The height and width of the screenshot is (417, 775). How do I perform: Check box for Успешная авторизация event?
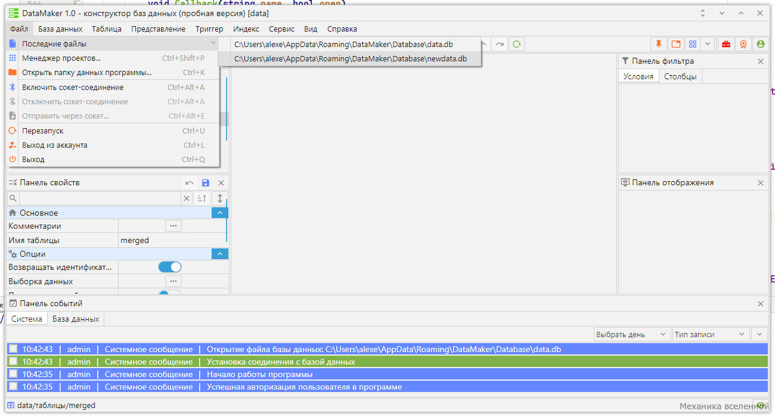pyautogui.click(x=13, y=387)
